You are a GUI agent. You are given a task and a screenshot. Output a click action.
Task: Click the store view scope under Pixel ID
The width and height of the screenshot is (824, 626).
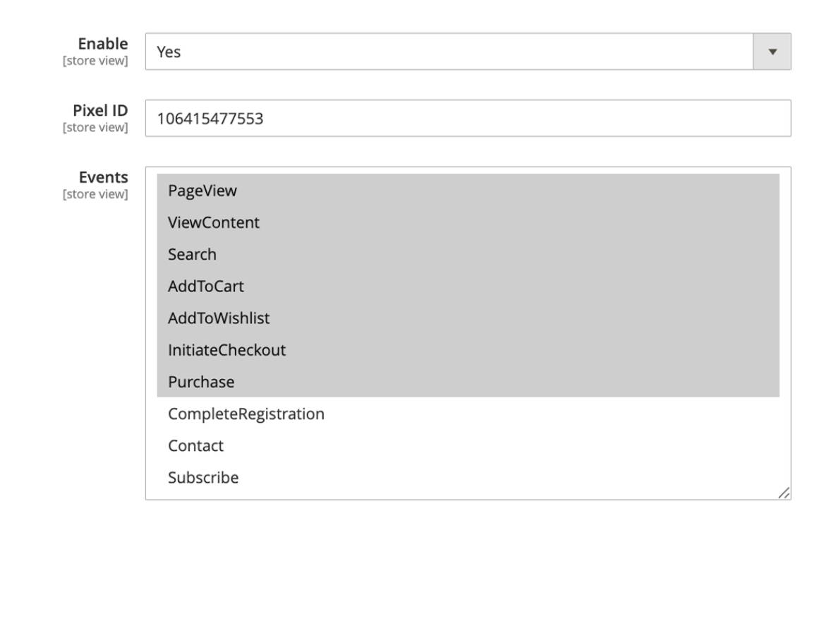pyautogui.click(x=95, y=128)
